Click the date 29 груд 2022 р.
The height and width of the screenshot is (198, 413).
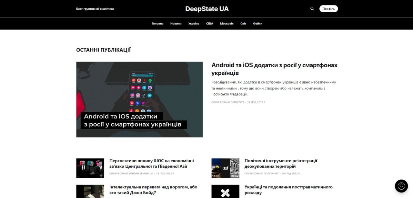pos(257,102)
